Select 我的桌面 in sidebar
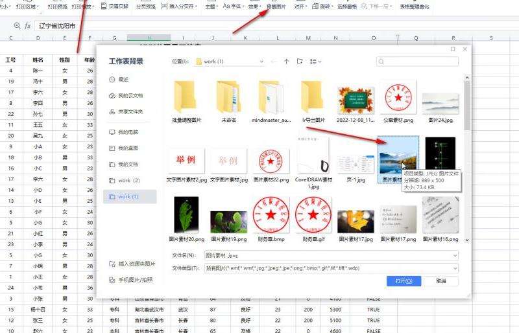This screenshot has height=333, width=519. (128, 148)
